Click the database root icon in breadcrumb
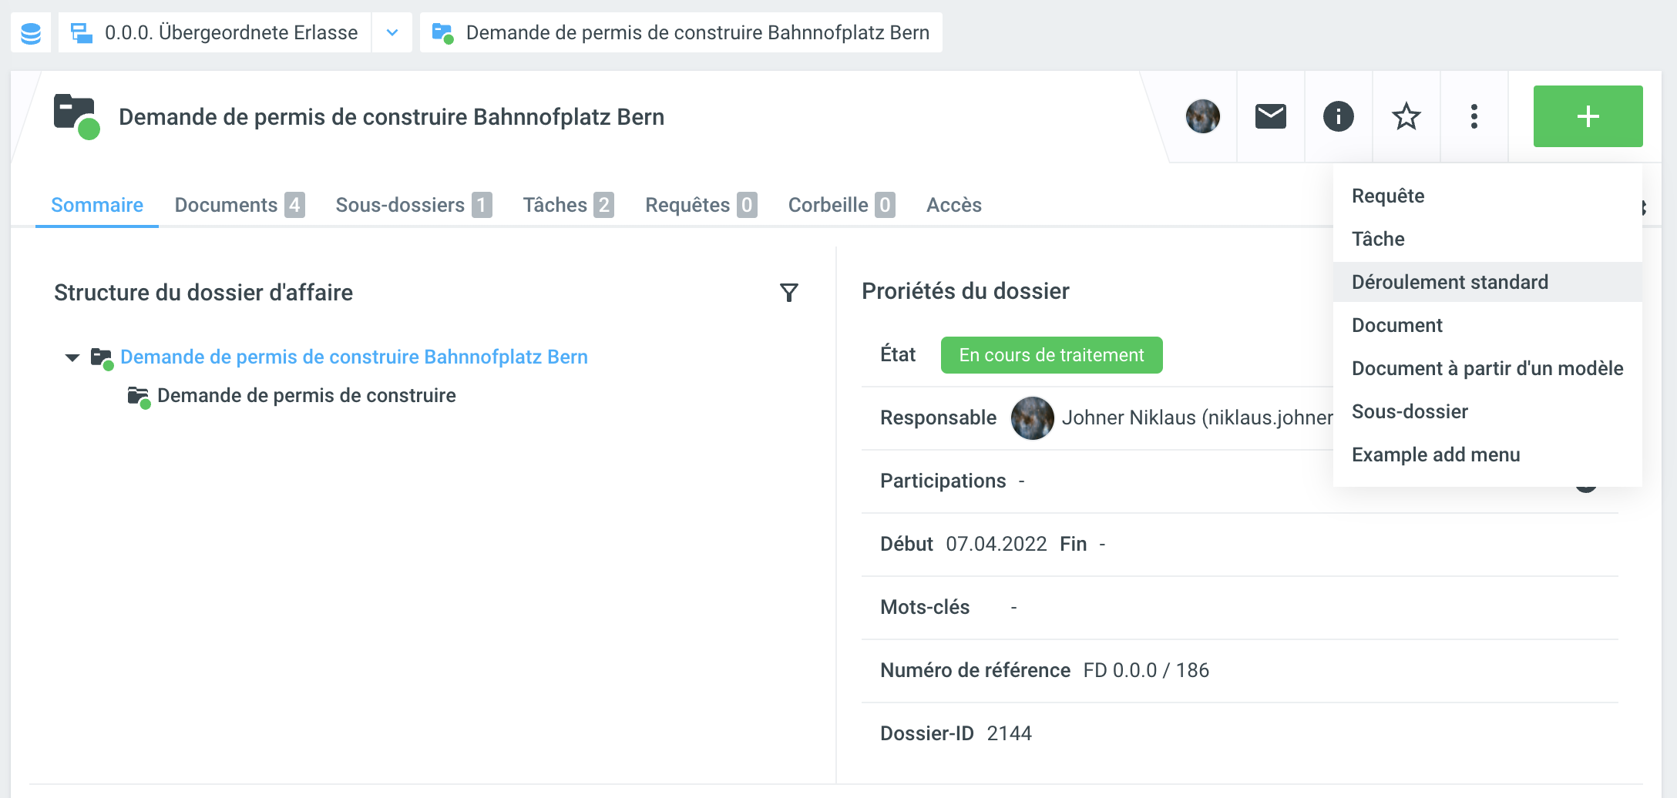This screenshot has height=798, width=1677. tap(31, 33)
